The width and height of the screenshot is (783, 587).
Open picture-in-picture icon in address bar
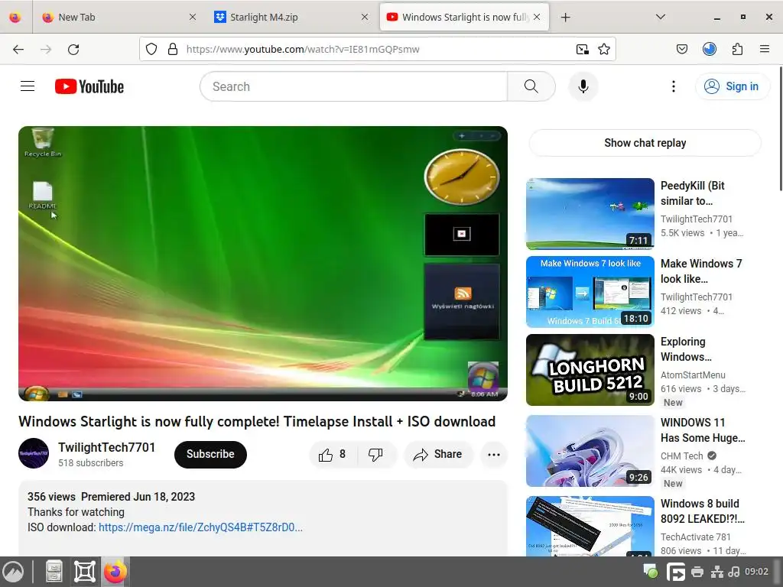582,49
